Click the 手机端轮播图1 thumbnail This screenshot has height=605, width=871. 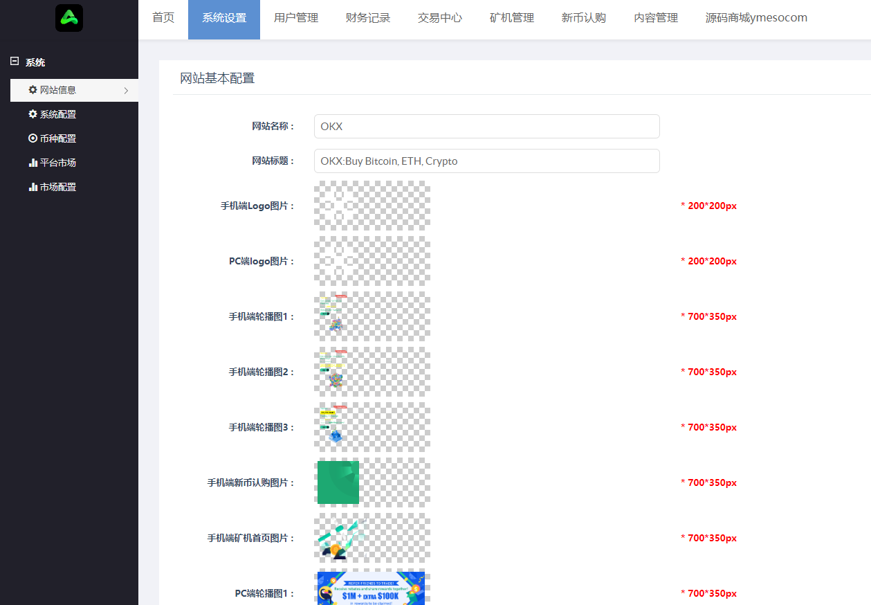click(x=372, y=316)
